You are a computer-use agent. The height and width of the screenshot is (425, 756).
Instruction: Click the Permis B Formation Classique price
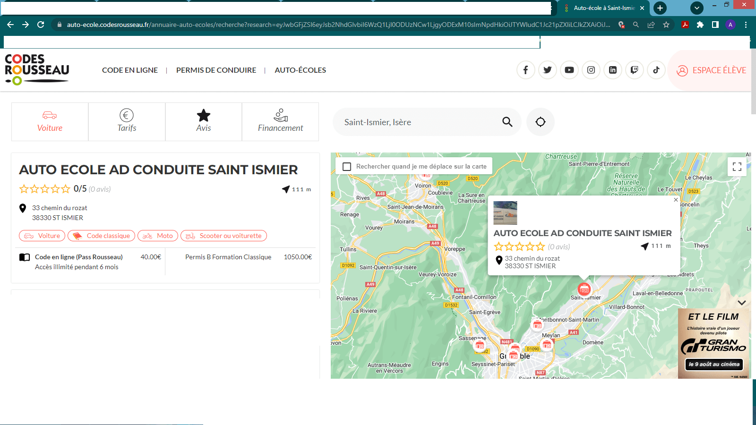(298, 257)
